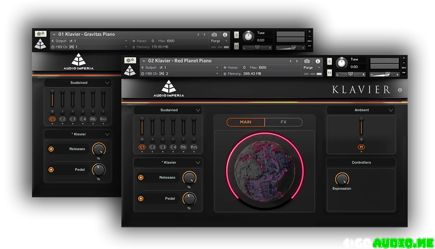Mute the Red Planet Piano with M button
435x249 pixels.
(329, 73)
